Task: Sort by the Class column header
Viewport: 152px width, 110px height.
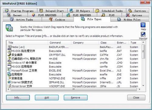Action: tap(107, 43)
